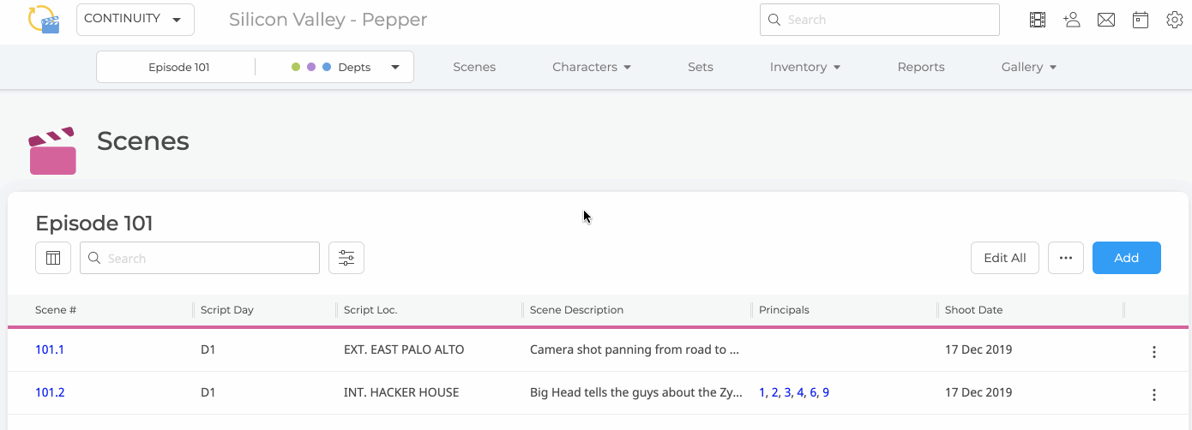The width and height of the screenshot is (1192, 430).
Task: Go to the Scenes tab
Action: 474,67
